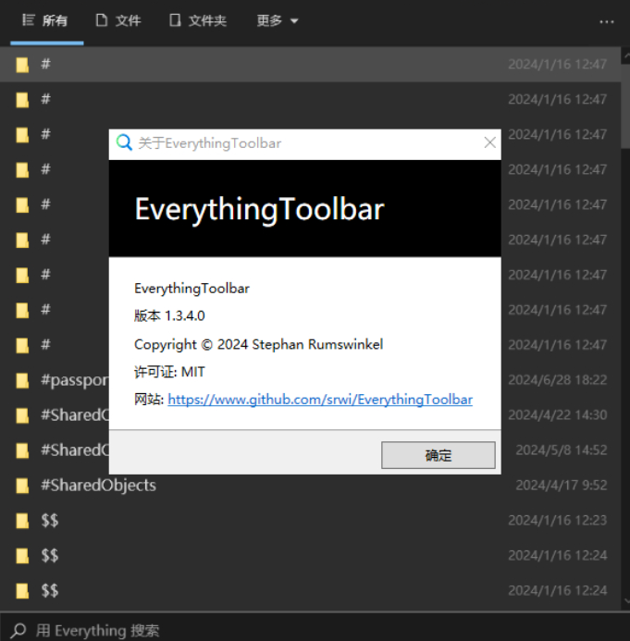Image resolution: width=630 pixels, height=641 pixels.
Task: Click the three-dots more options icon
Action: pos(607,21)
